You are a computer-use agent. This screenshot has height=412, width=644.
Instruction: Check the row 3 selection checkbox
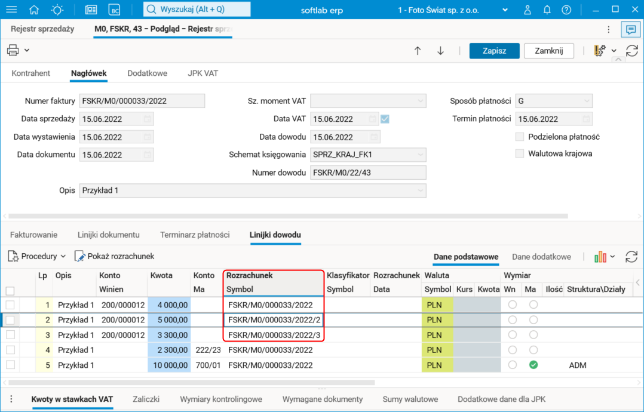pos(10,335)
